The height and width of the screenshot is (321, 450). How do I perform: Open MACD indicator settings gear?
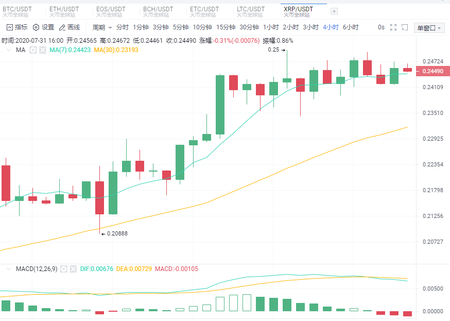(x=63, y=269)
